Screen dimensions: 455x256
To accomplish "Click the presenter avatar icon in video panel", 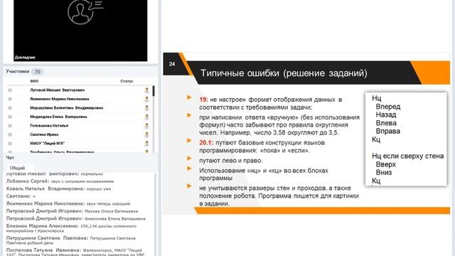I will pyautogui.click(x=85, y=11).
